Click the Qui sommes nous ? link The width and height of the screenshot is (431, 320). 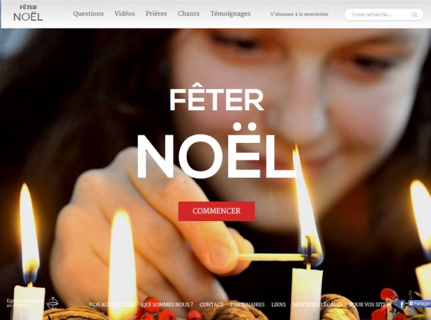point(167,304)
